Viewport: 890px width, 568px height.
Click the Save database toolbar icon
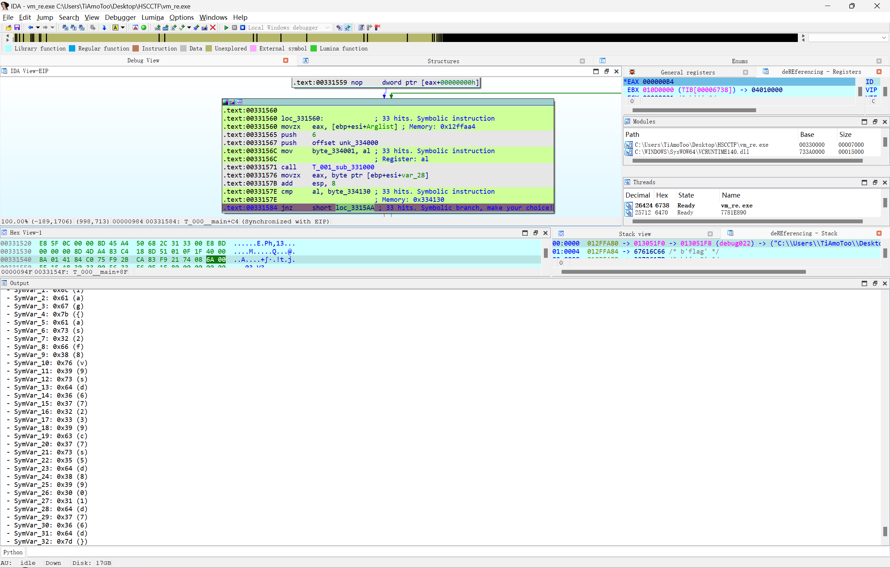tap(17, 28)
